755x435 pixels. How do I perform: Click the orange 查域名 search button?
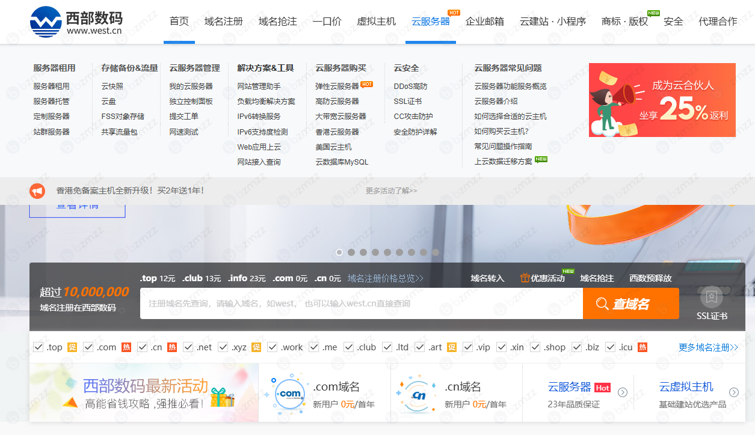click(x=631, y=303)
